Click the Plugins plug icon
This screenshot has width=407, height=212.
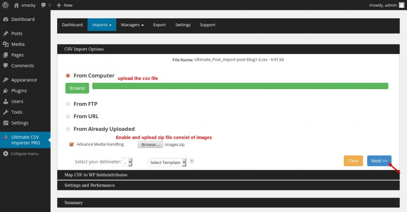6,90
